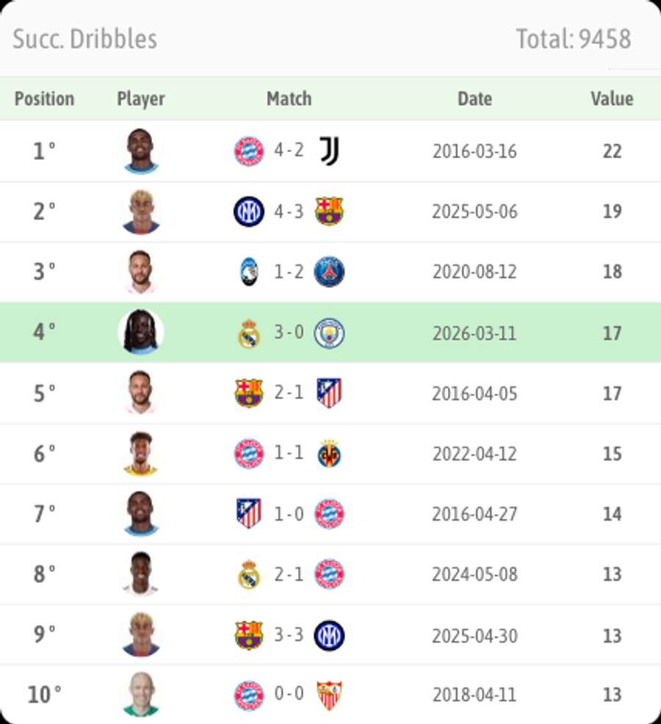Click the Real Madrid crest in row 4
Image resolution: width=661 pixels, height=724 pixels.
(x=248, y=333)
